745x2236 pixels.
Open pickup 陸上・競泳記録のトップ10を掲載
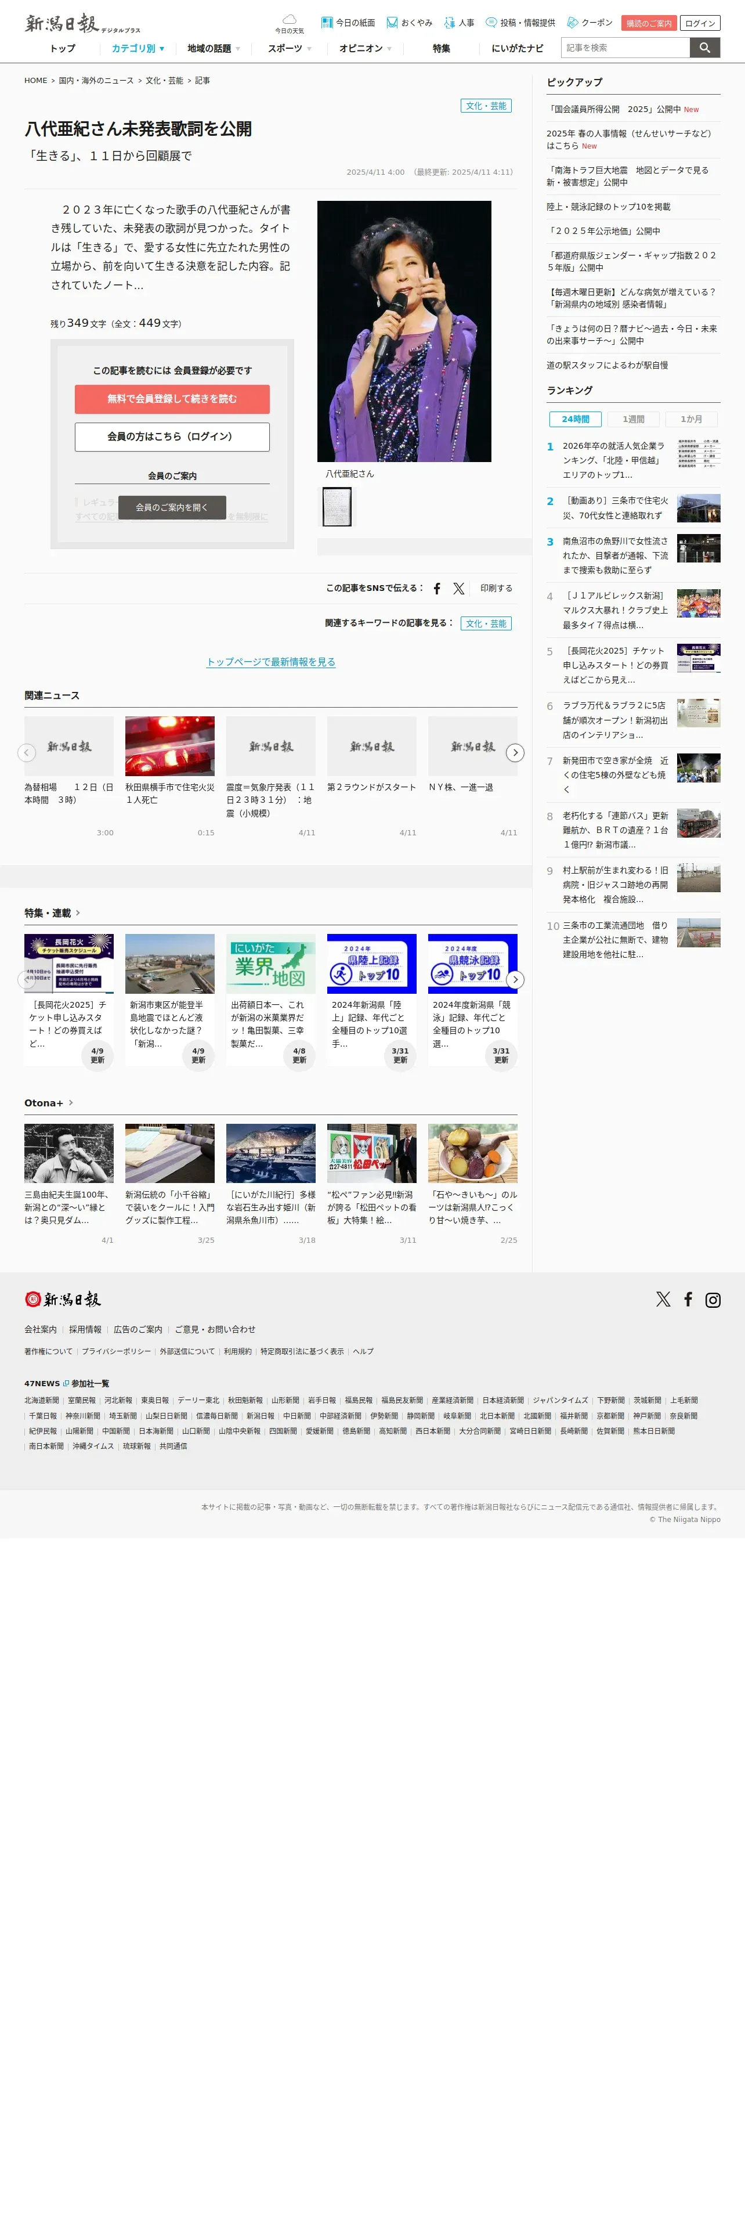pyautogui.click(x=608, y=207)
